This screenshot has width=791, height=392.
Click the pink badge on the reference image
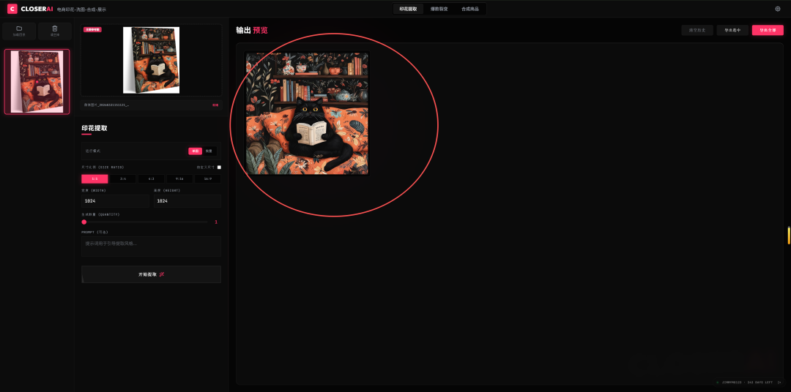92,30
